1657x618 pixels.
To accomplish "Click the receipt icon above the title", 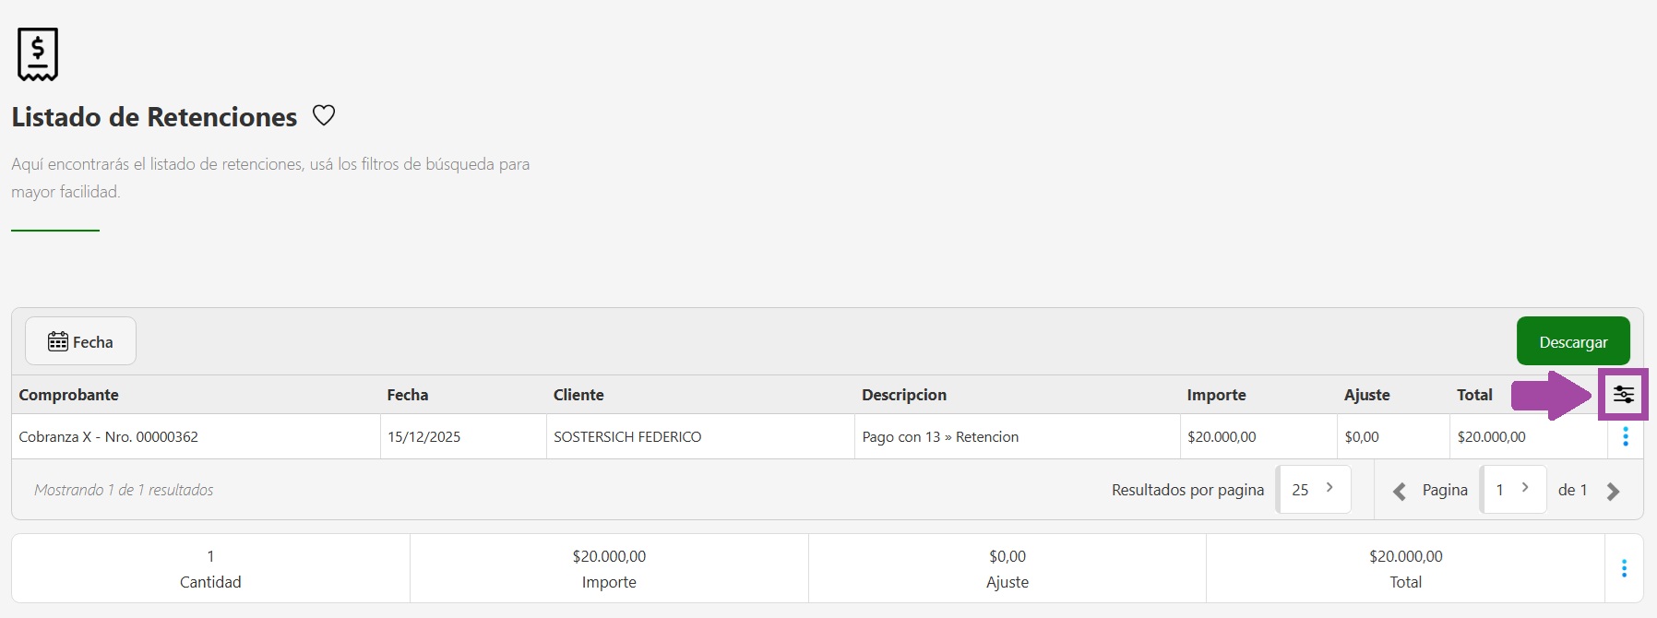I will point(38,54).
